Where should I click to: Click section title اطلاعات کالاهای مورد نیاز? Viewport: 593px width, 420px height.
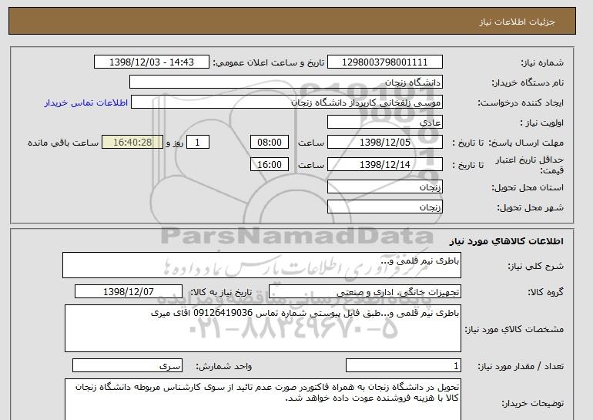click(507, 241)
